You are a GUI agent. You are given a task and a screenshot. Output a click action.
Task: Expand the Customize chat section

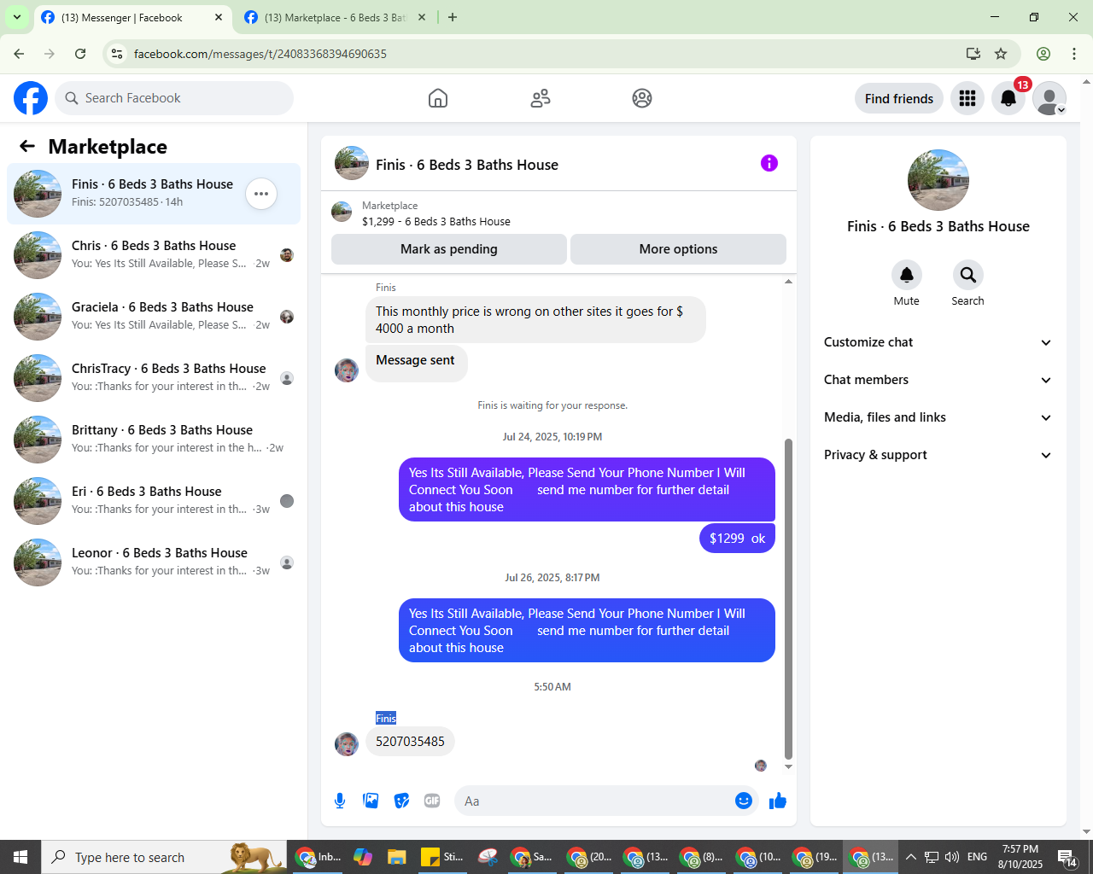pos(938,342)
